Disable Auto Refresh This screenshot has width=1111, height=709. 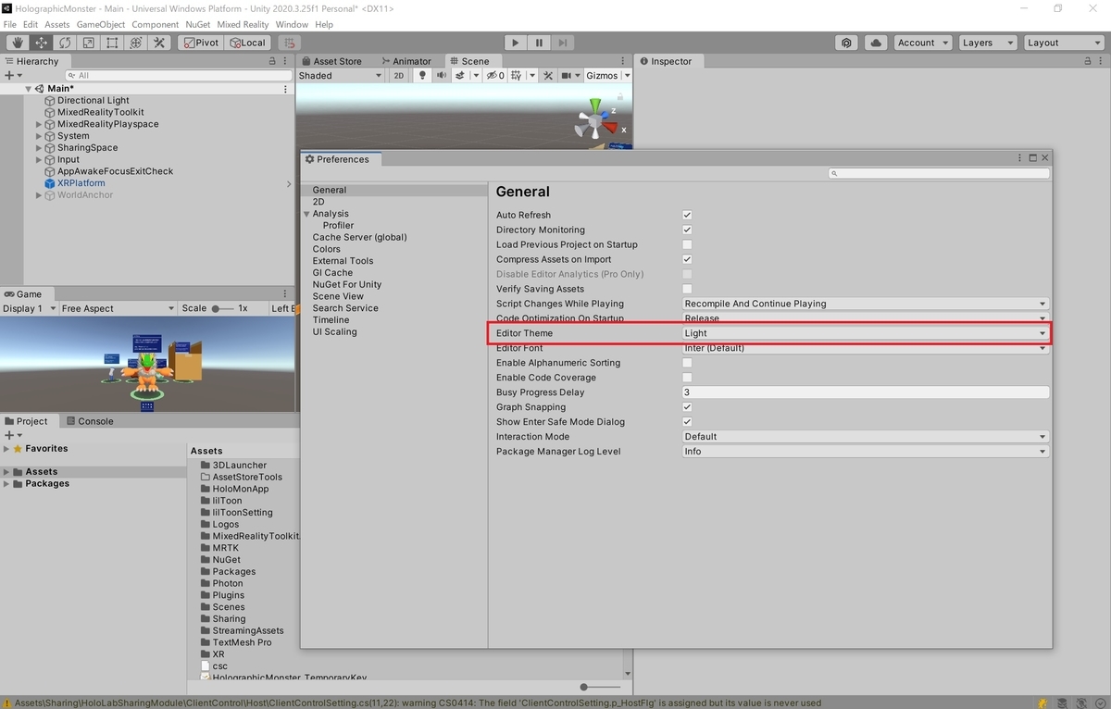coord(687,215)
